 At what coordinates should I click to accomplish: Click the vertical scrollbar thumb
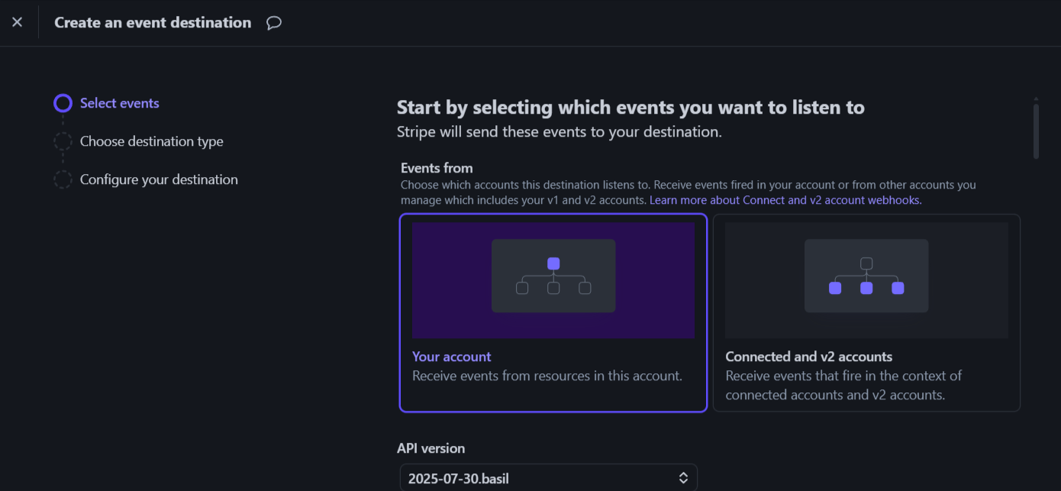[x=1036, y=131]
